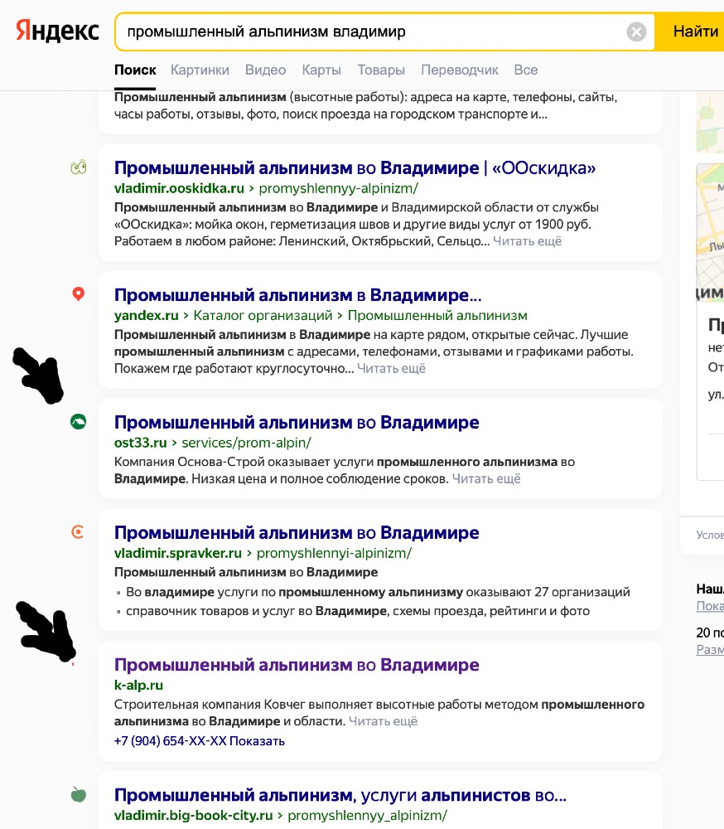Expand Читать ещё in Основа-Строй snippet
This screenshot has height=829, width=724.
pos(486,478)
